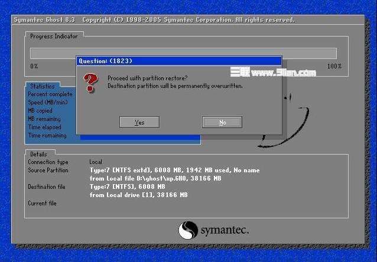Click the 'Source Partition' label
The height and width of the screenshot is (262, 377).
(48, 171)
